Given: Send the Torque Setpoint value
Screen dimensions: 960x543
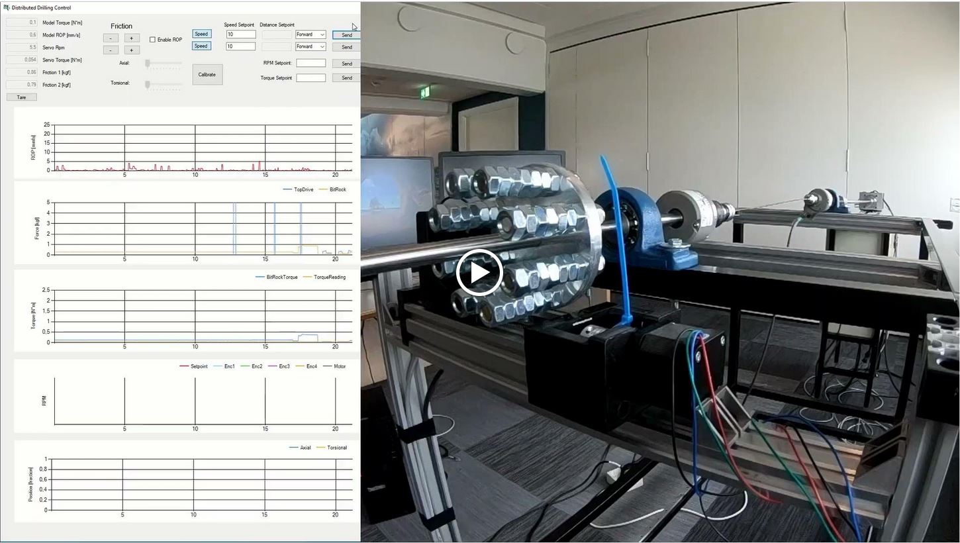Looking at the screenshot, I should point(346,77).
